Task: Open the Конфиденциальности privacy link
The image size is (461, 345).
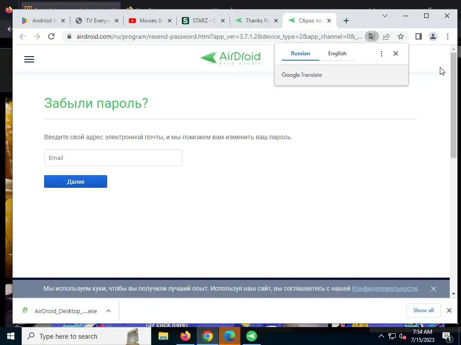Action: [x=384, y=289]
